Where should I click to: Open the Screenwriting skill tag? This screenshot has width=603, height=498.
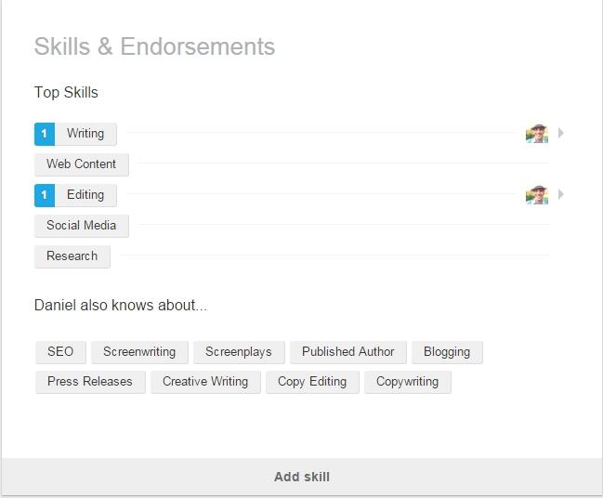[x=139, y=352]
